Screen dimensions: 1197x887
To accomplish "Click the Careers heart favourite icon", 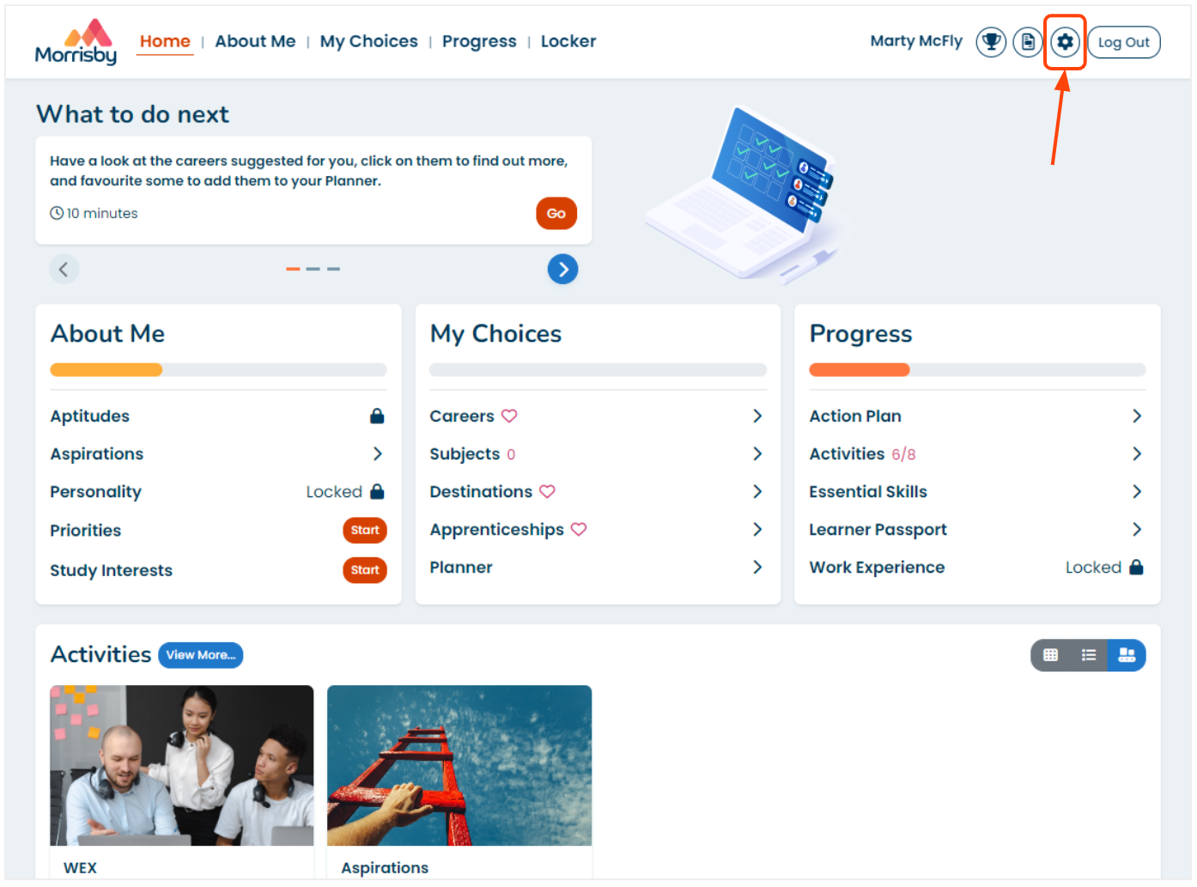I will (x=509, y=416).
